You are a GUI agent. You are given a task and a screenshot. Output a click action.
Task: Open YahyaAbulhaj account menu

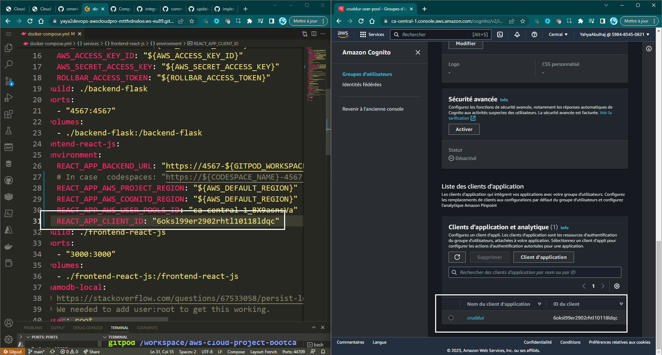pyautogui.click(x=614, y=34)
